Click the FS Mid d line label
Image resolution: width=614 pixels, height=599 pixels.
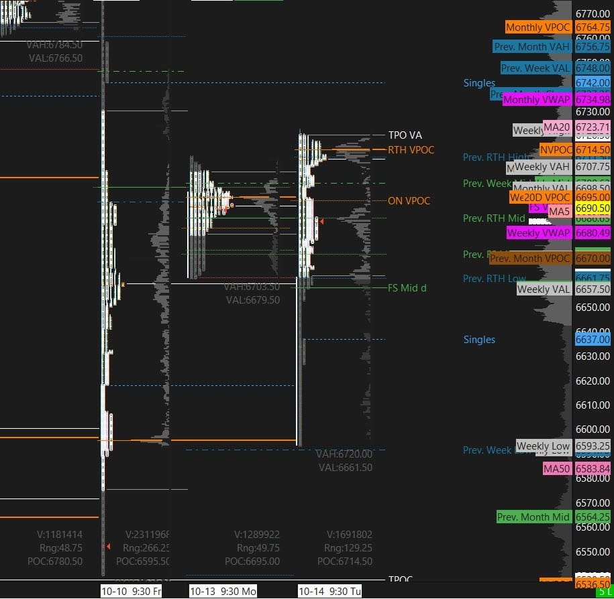(x=407, y=288)
